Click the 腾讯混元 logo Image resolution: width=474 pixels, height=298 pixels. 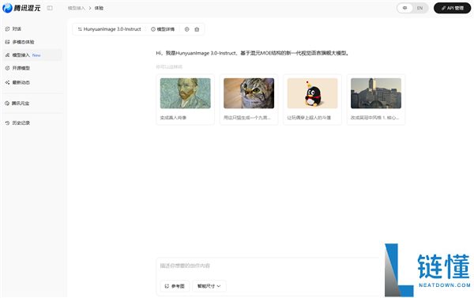click(x=21, y=8)
